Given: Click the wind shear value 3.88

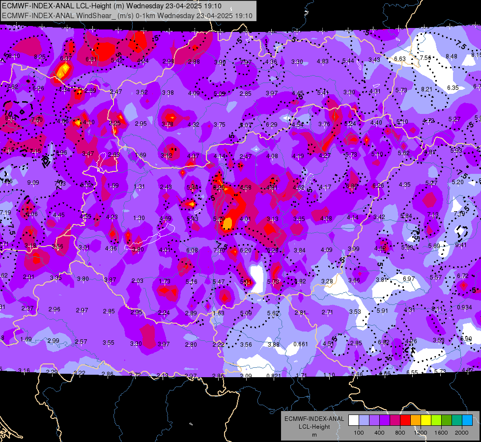Looking at the screenshot, I should click(x=273, y=344).
